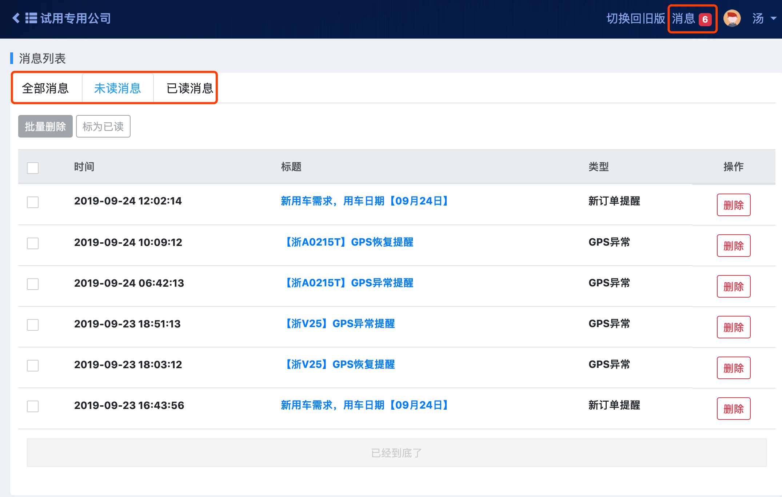Switch to 全部消息 tab
782x497 pixels.
tap(45, 88)
